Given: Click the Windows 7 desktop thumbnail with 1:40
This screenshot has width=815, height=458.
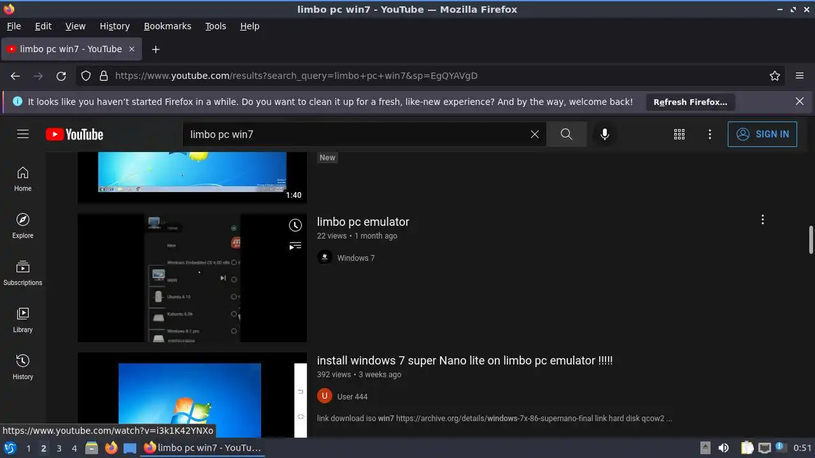Looking at the screenshot, I should pyautogui.click(x=192, y=177).
